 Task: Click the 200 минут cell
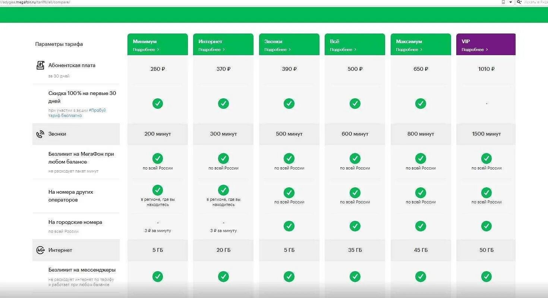tap(158, 134)
